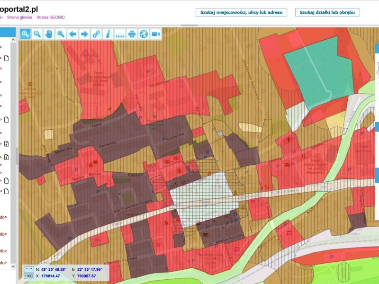The width and height of the screenshot is (379, 284).
Task: Go to next map view arrow
Action: point(84,34)
